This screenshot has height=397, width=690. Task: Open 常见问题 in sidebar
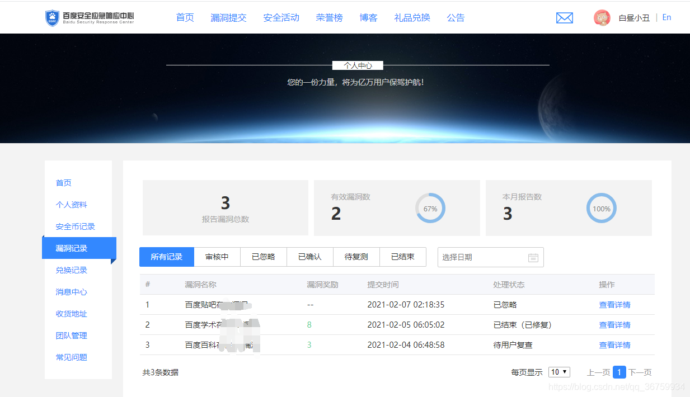[x=72, y=357]
